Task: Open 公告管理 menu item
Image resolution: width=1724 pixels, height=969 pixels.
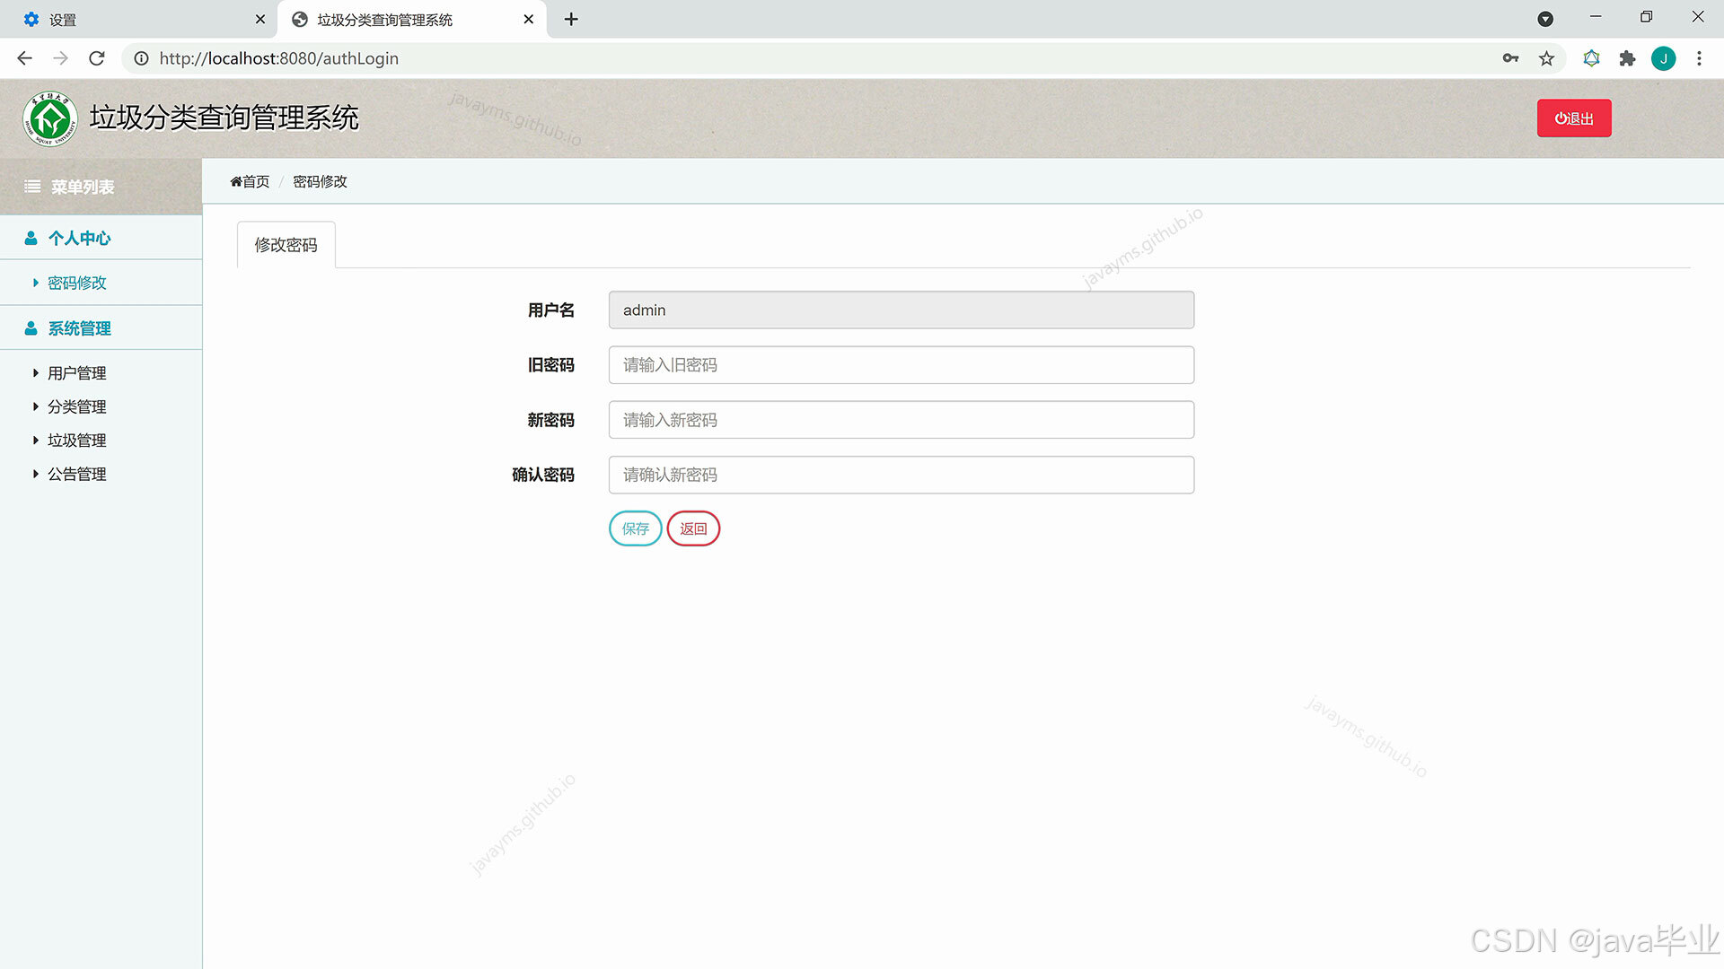Action: tap(76, 474)
